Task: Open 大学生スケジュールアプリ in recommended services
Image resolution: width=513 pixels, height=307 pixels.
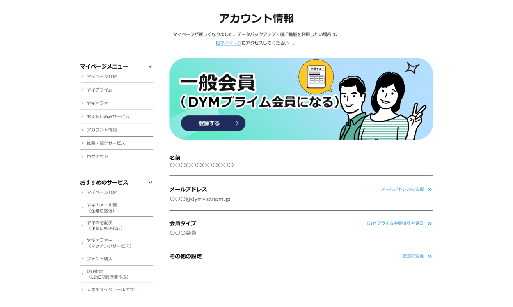Action: [x=112, y=290]
